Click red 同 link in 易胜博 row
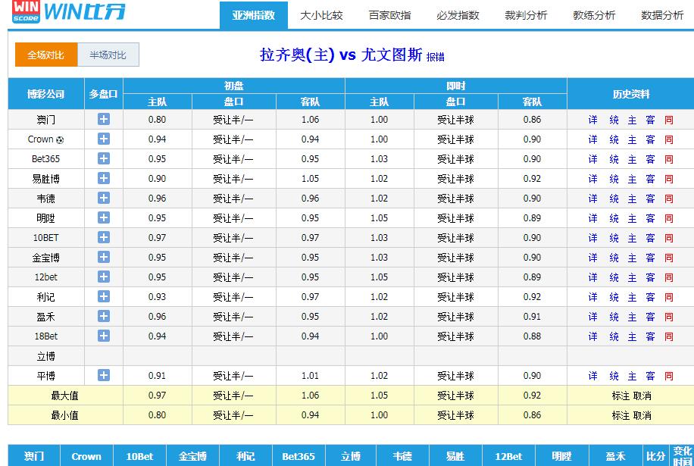694x466 pixels. click(x=669, y=179)
